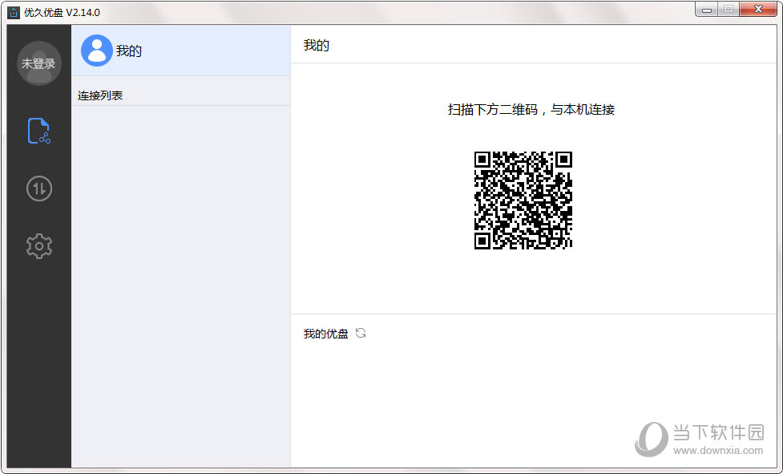Maximize the 优久优盘 window

pyautogui.click(x=729, y=10)
